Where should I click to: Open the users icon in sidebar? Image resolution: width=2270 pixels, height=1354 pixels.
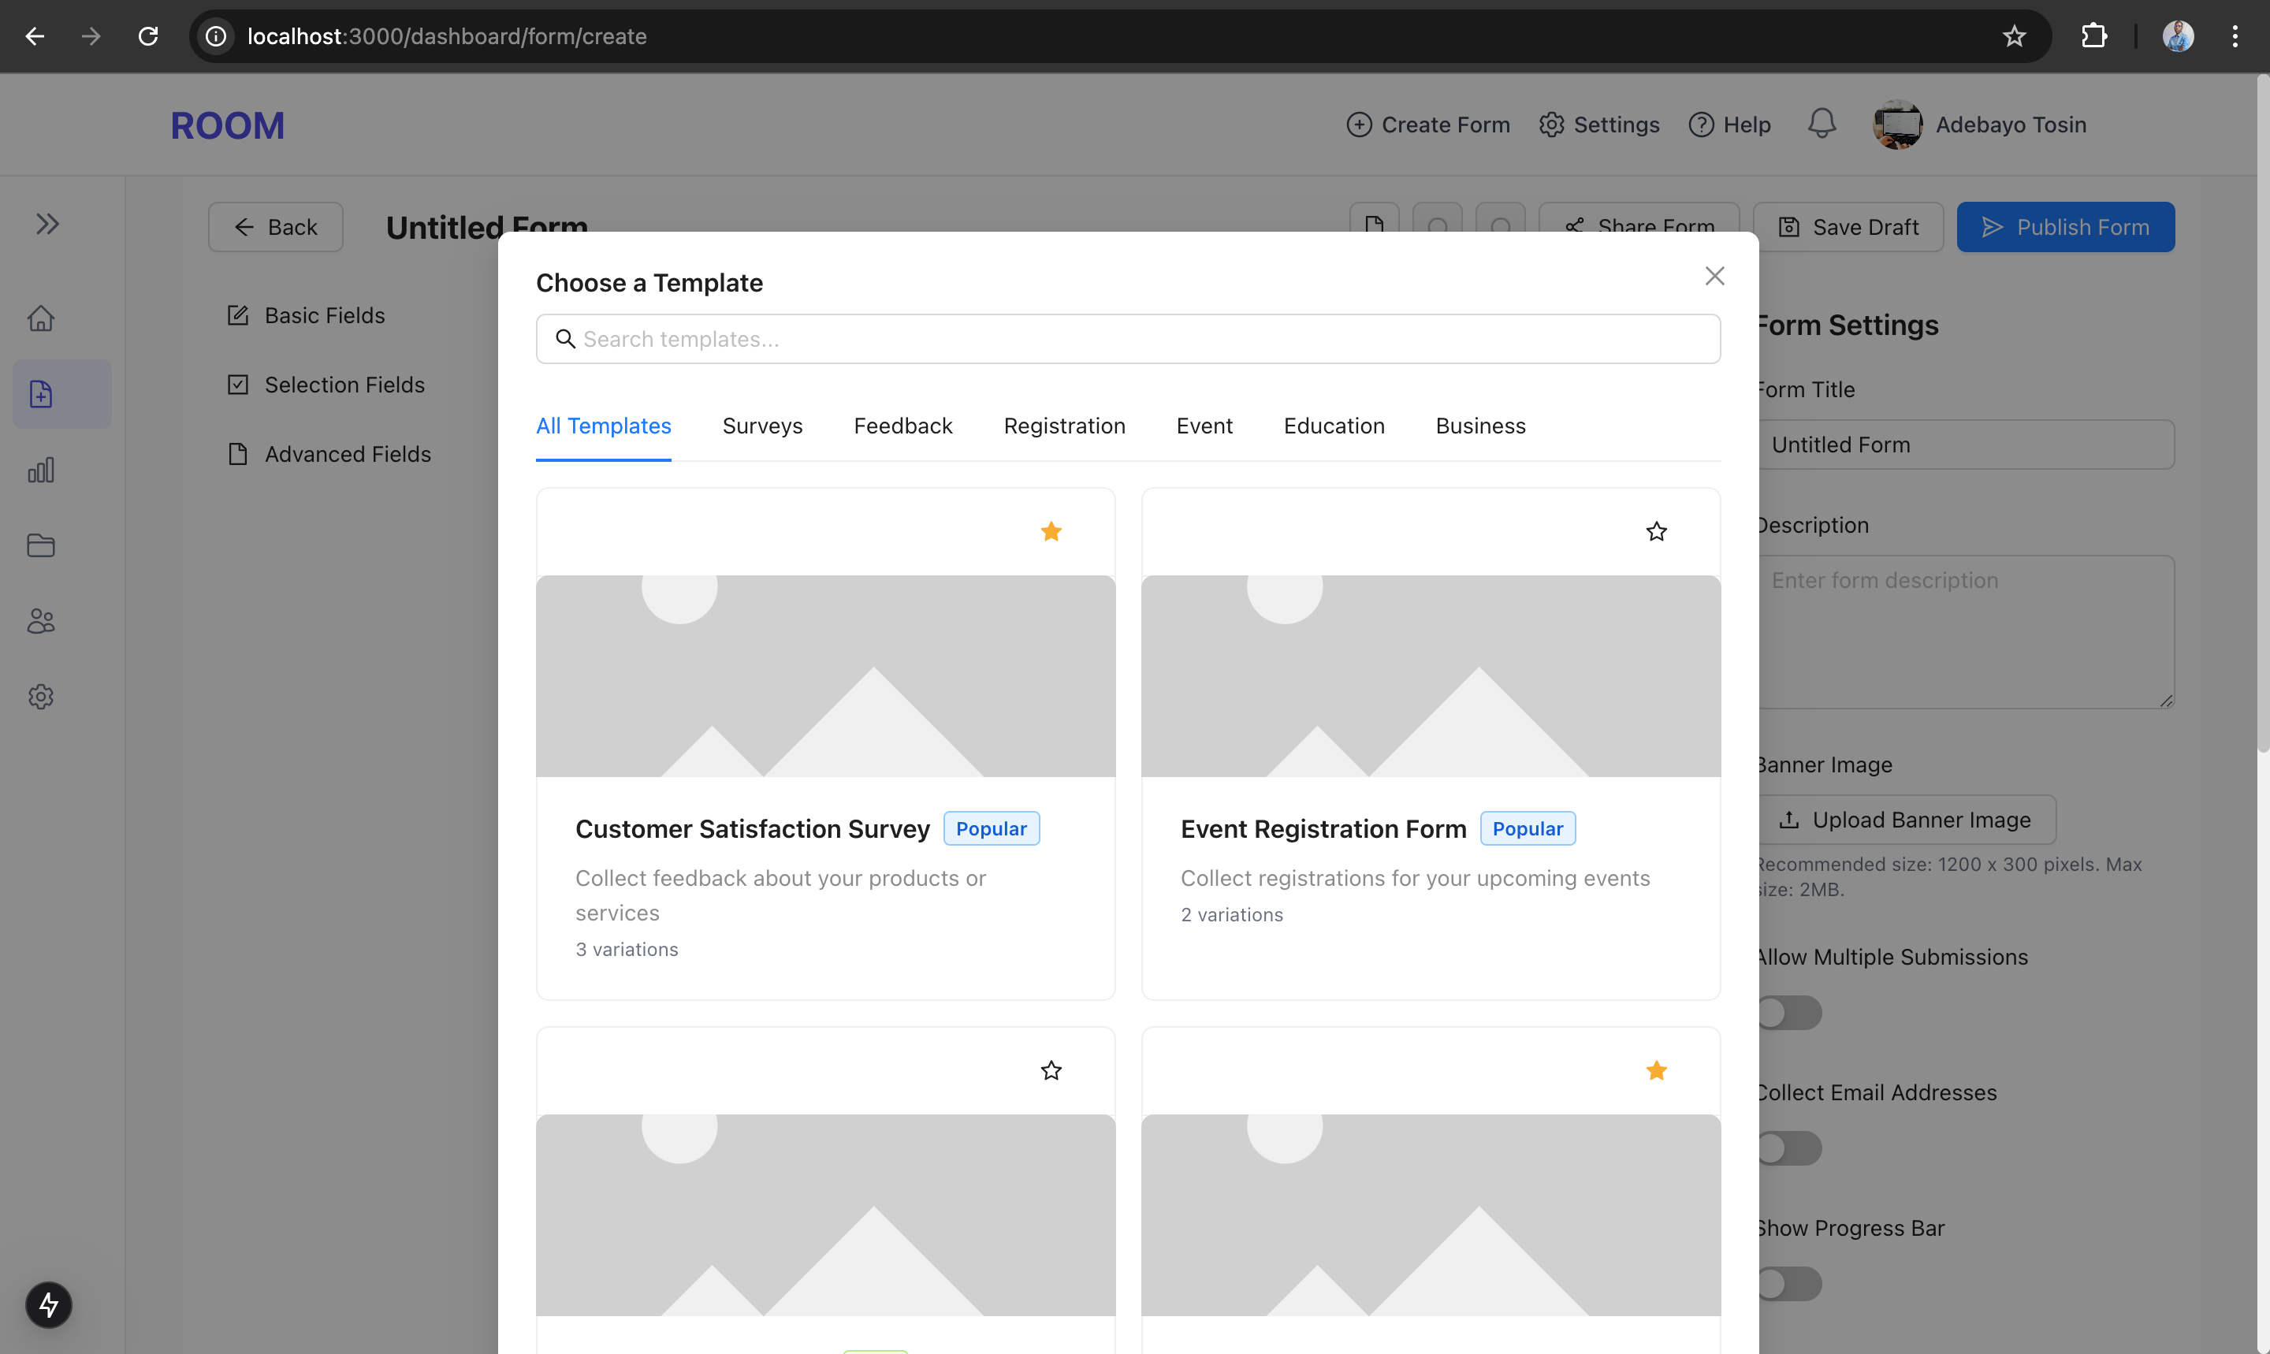click(41, 621)
